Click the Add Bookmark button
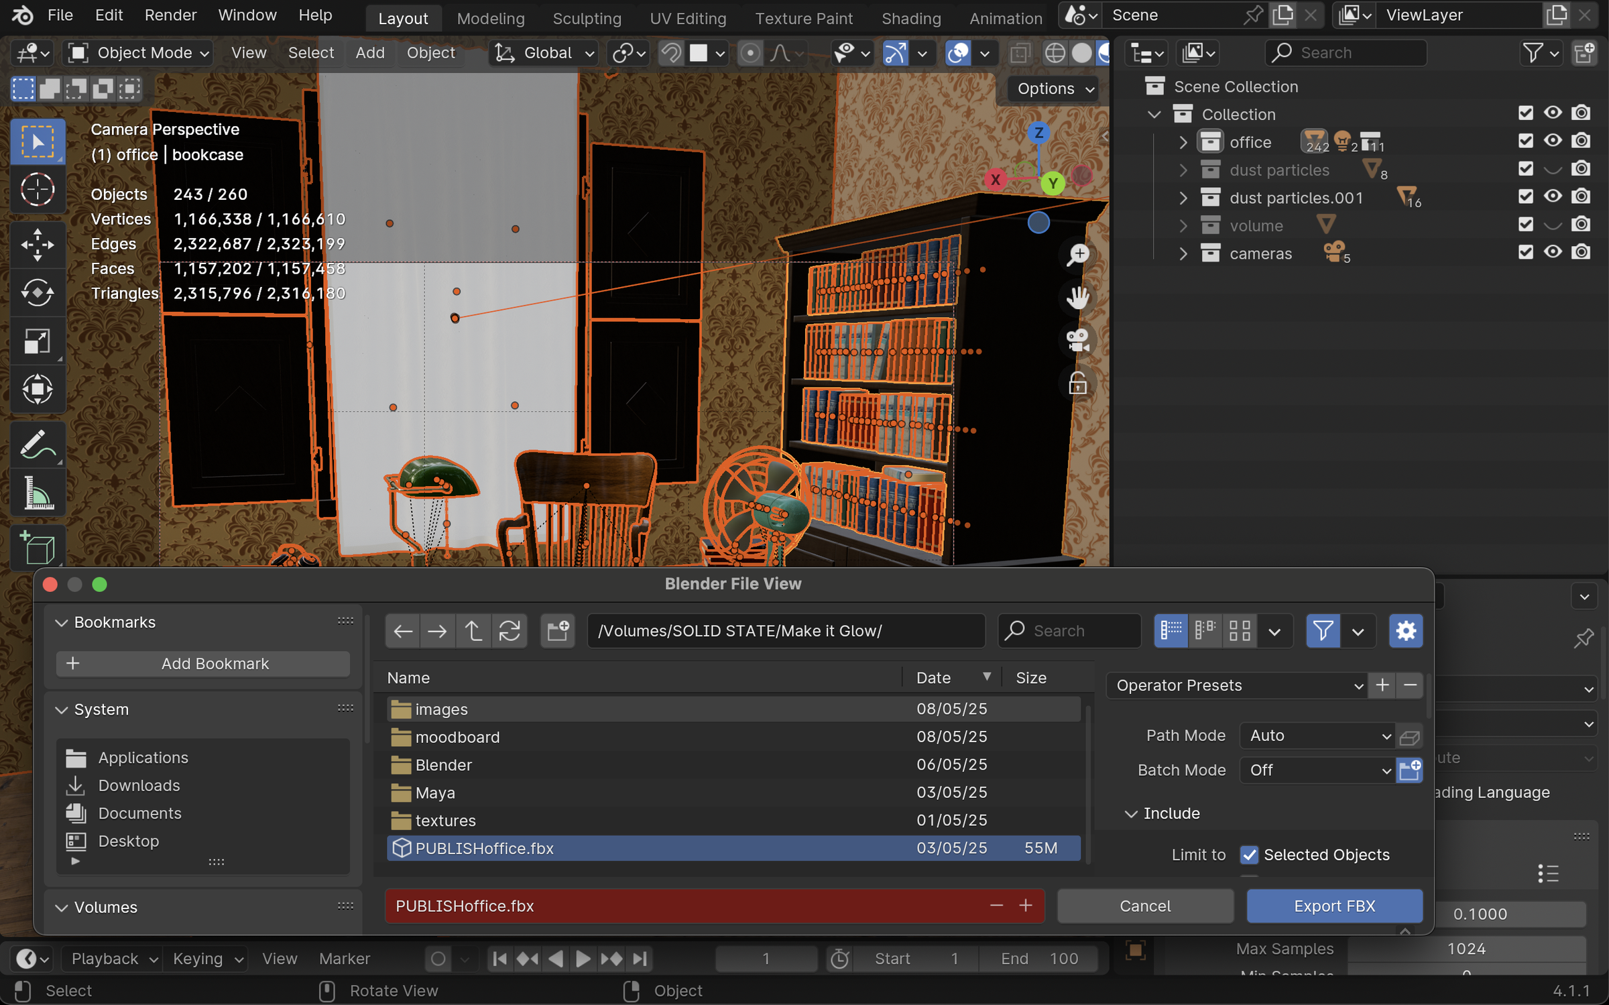 point(203,664)
